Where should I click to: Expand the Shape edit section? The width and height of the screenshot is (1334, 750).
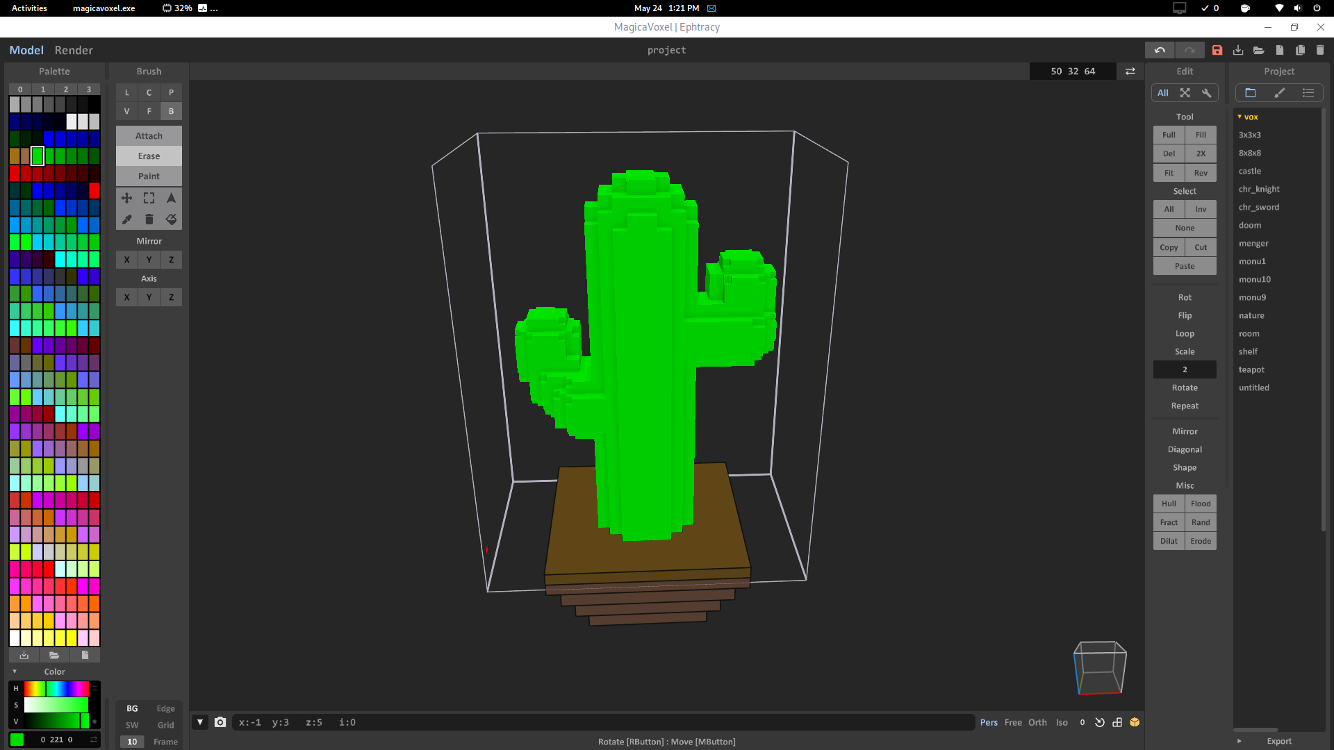[1185, 467]
